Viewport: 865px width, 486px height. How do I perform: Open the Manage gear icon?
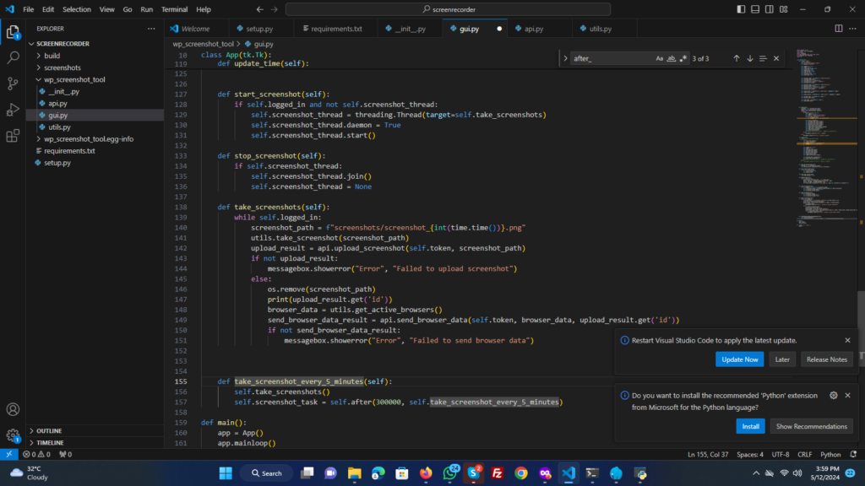click(x=13, y=435)
